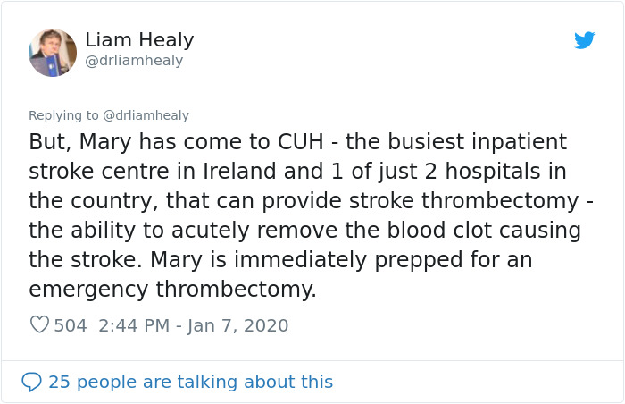Click the phrase busiest inpatient in the tweet

click(477, 142)
